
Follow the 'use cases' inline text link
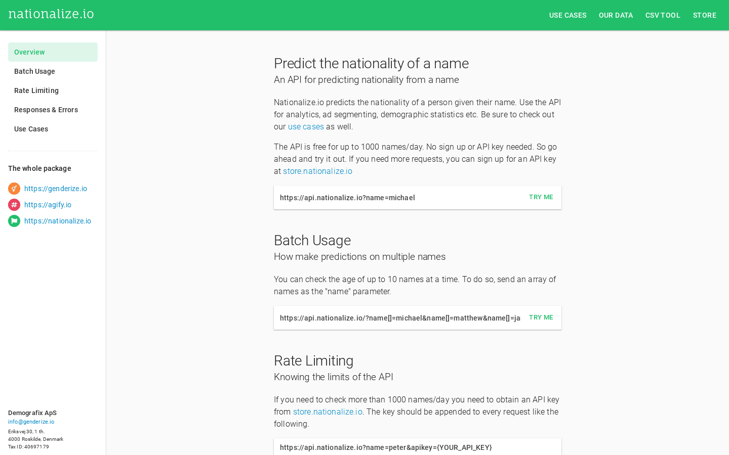(306, 127)
